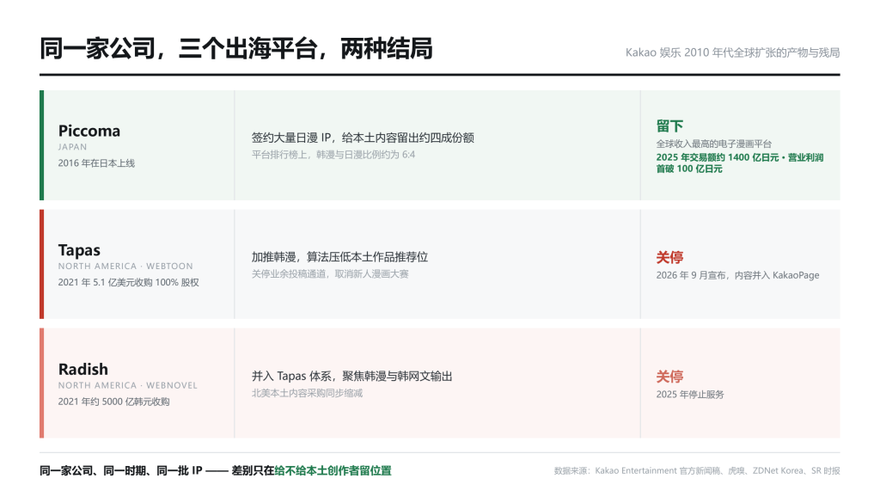
Task: Click the text 全球收入最高的电子漫画平台
Action: 714,144
